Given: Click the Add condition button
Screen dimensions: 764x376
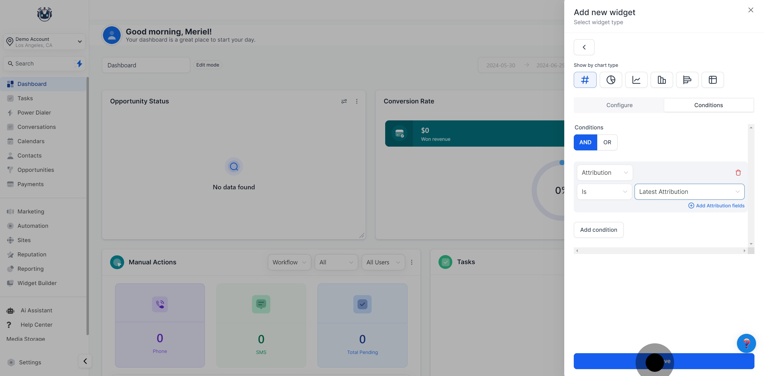Looking at the screenshot, I should pos(598,230).
